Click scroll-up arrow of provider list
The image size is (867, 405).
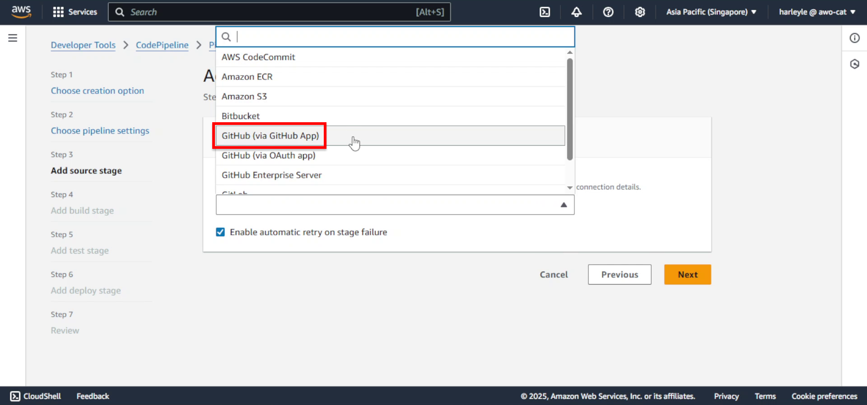(x=570, y=52)
